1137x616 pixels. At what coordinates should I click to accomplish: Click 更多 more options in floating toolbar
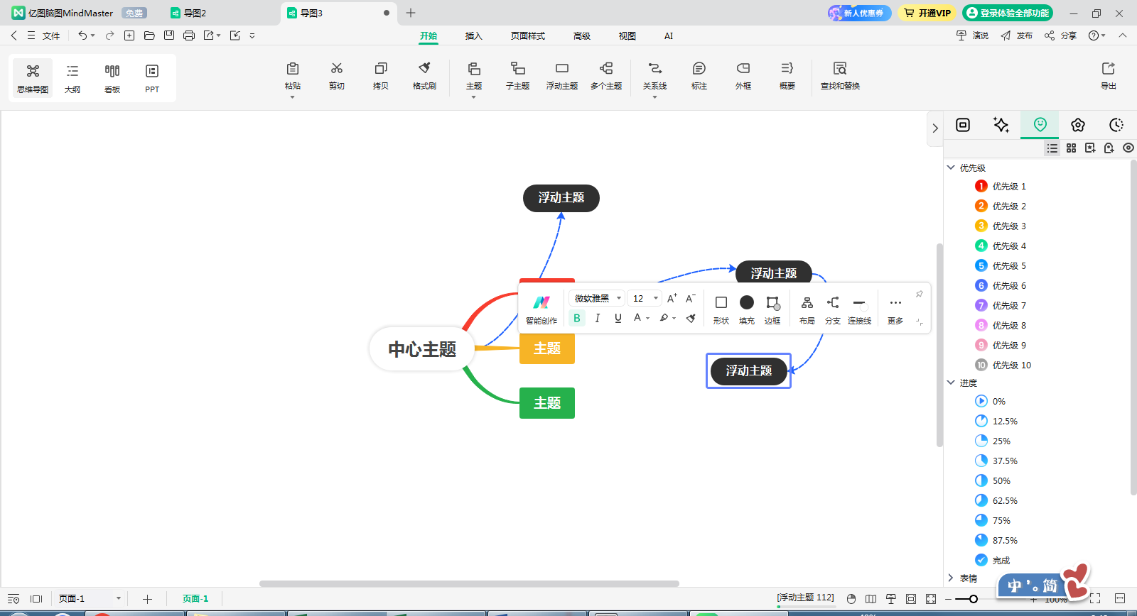click(895, 309)
